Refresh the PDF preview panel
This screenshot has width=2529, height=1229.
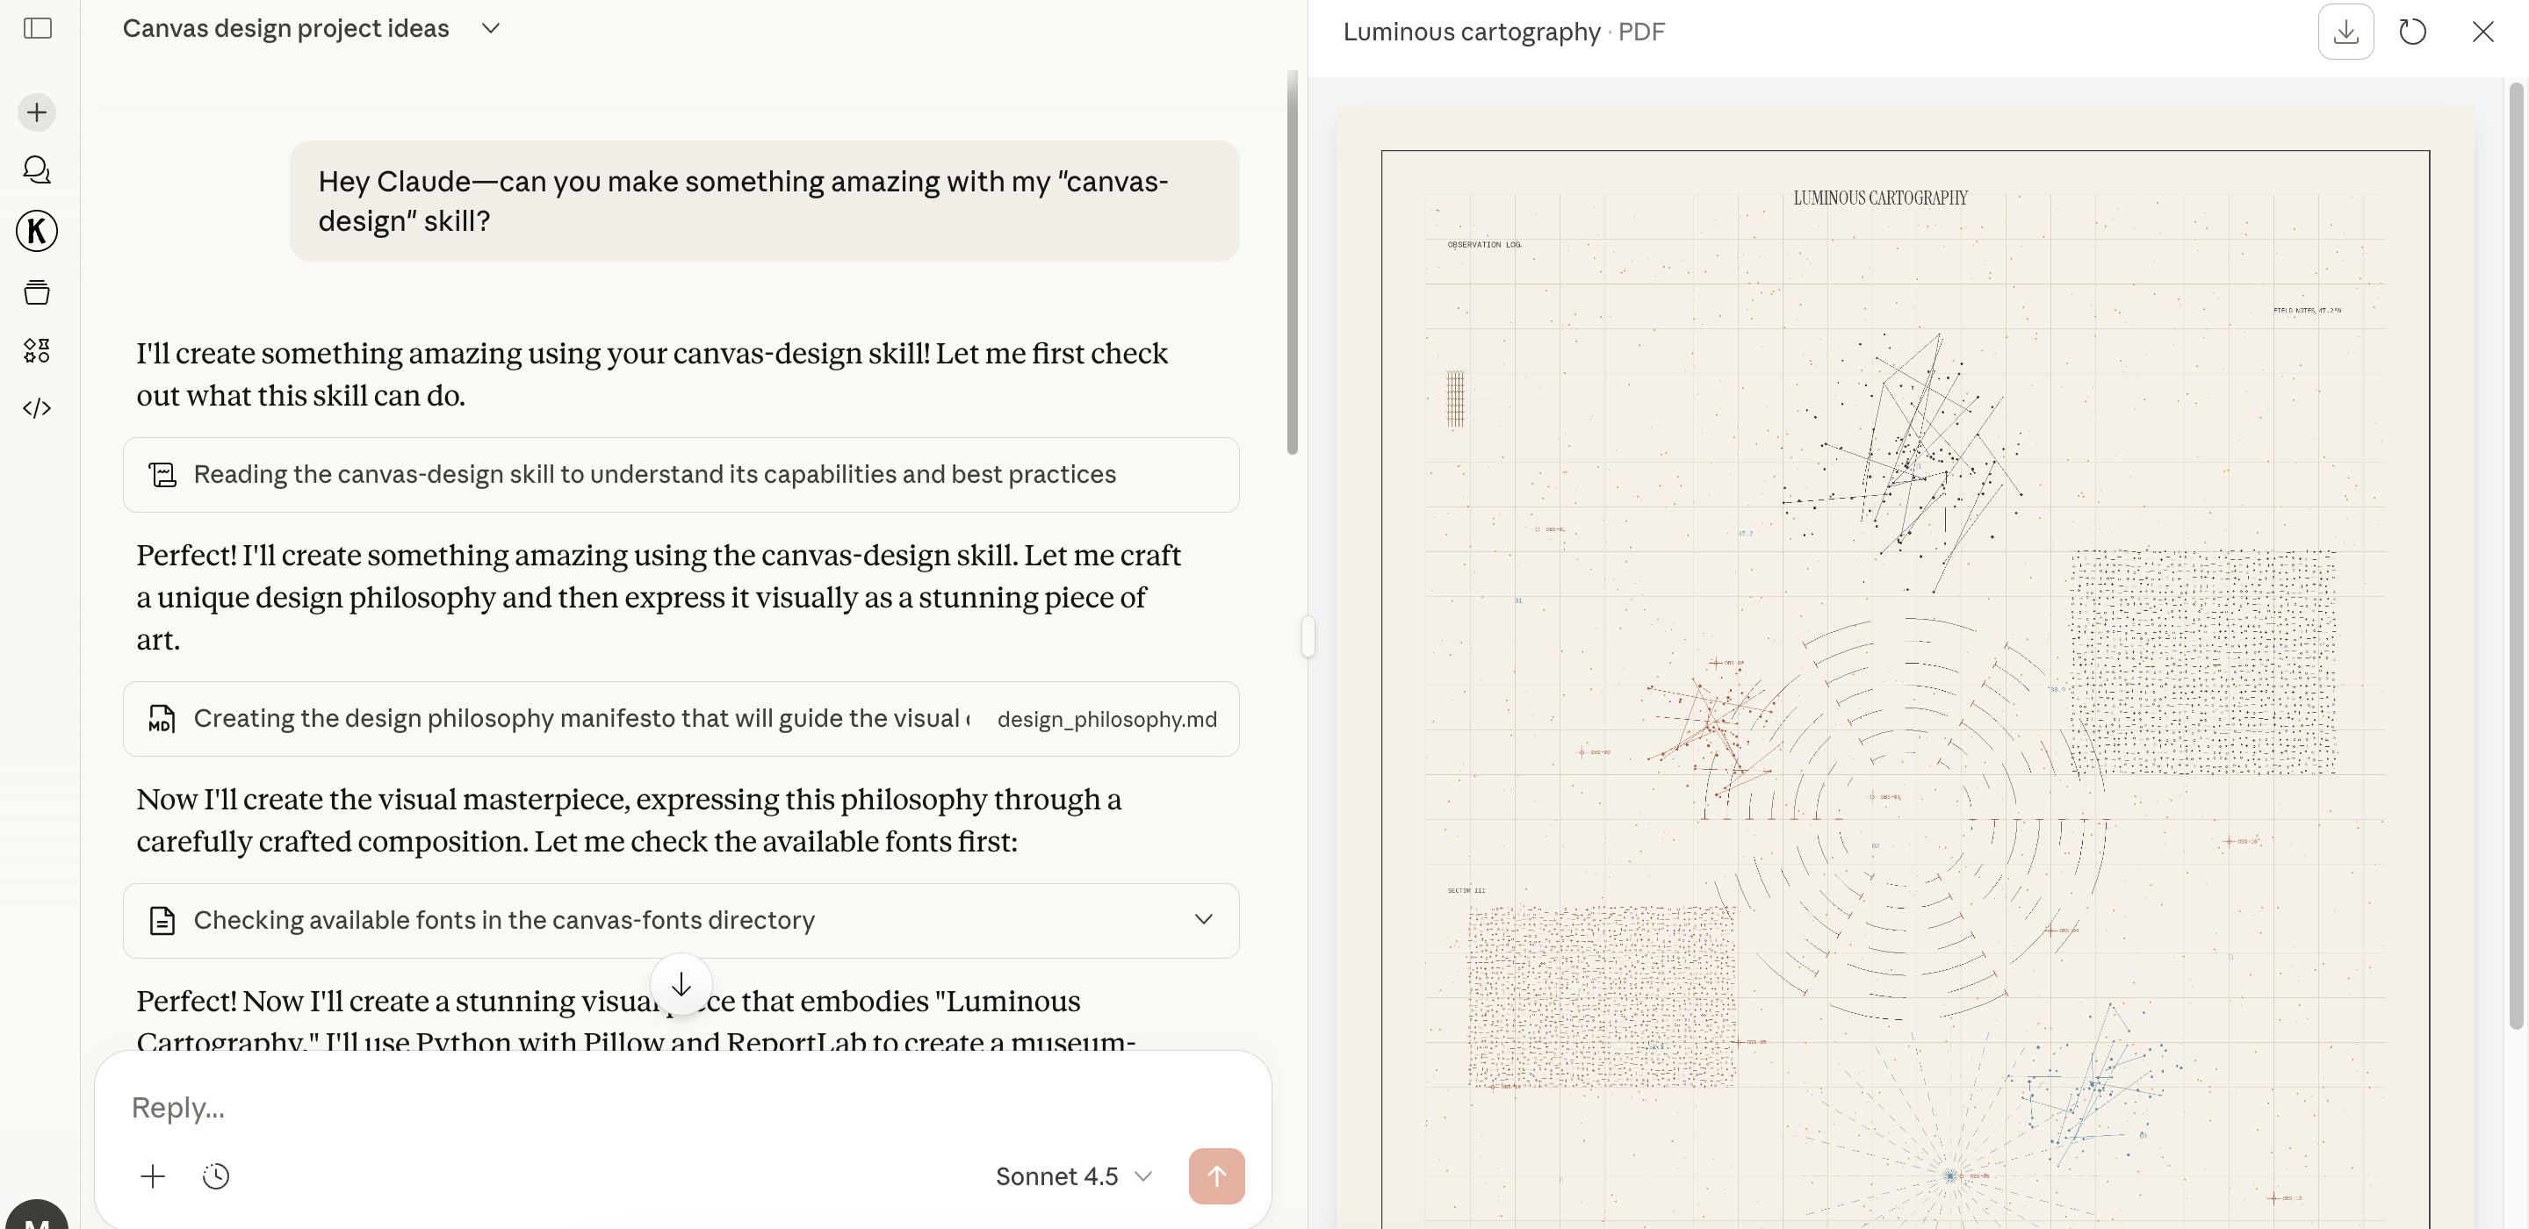2412,32
